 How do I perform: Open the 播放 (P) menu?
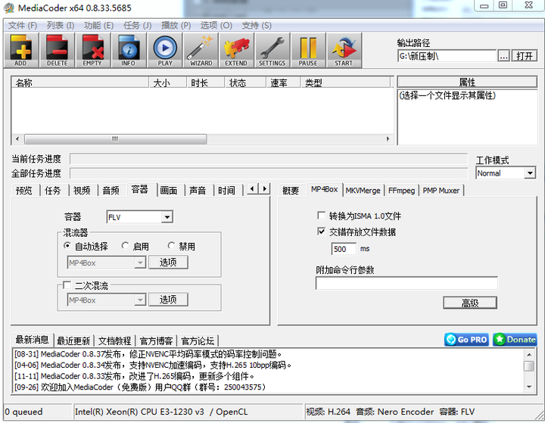pyautogui.click(x=176, y=26)
